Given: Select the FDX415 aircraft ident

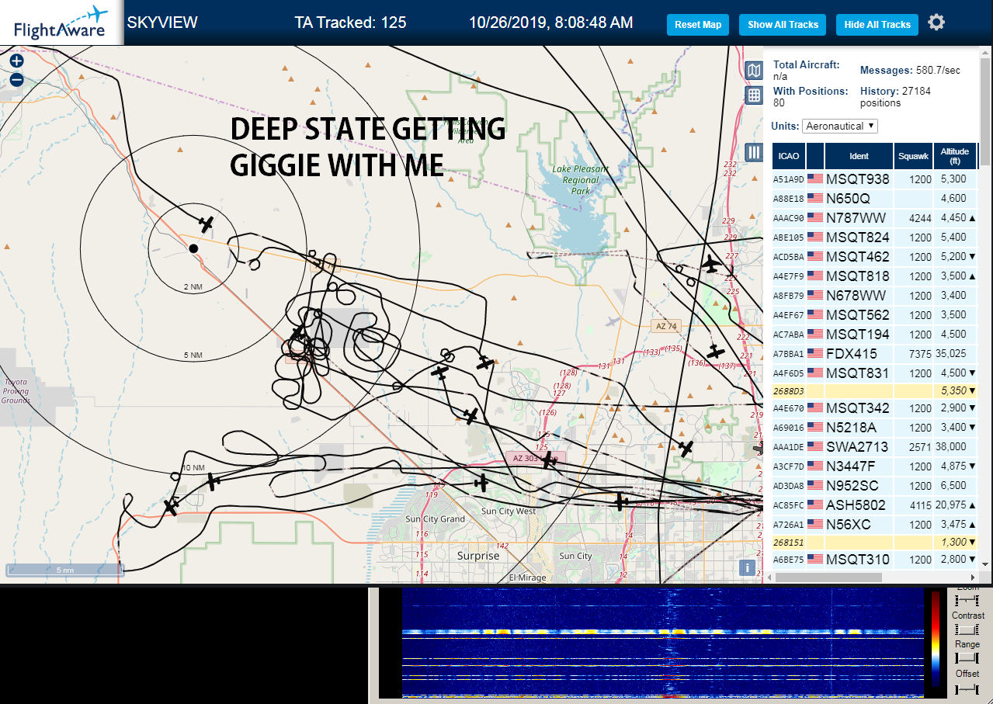Looking at the screenshot, I should click(x=851, y=353).
